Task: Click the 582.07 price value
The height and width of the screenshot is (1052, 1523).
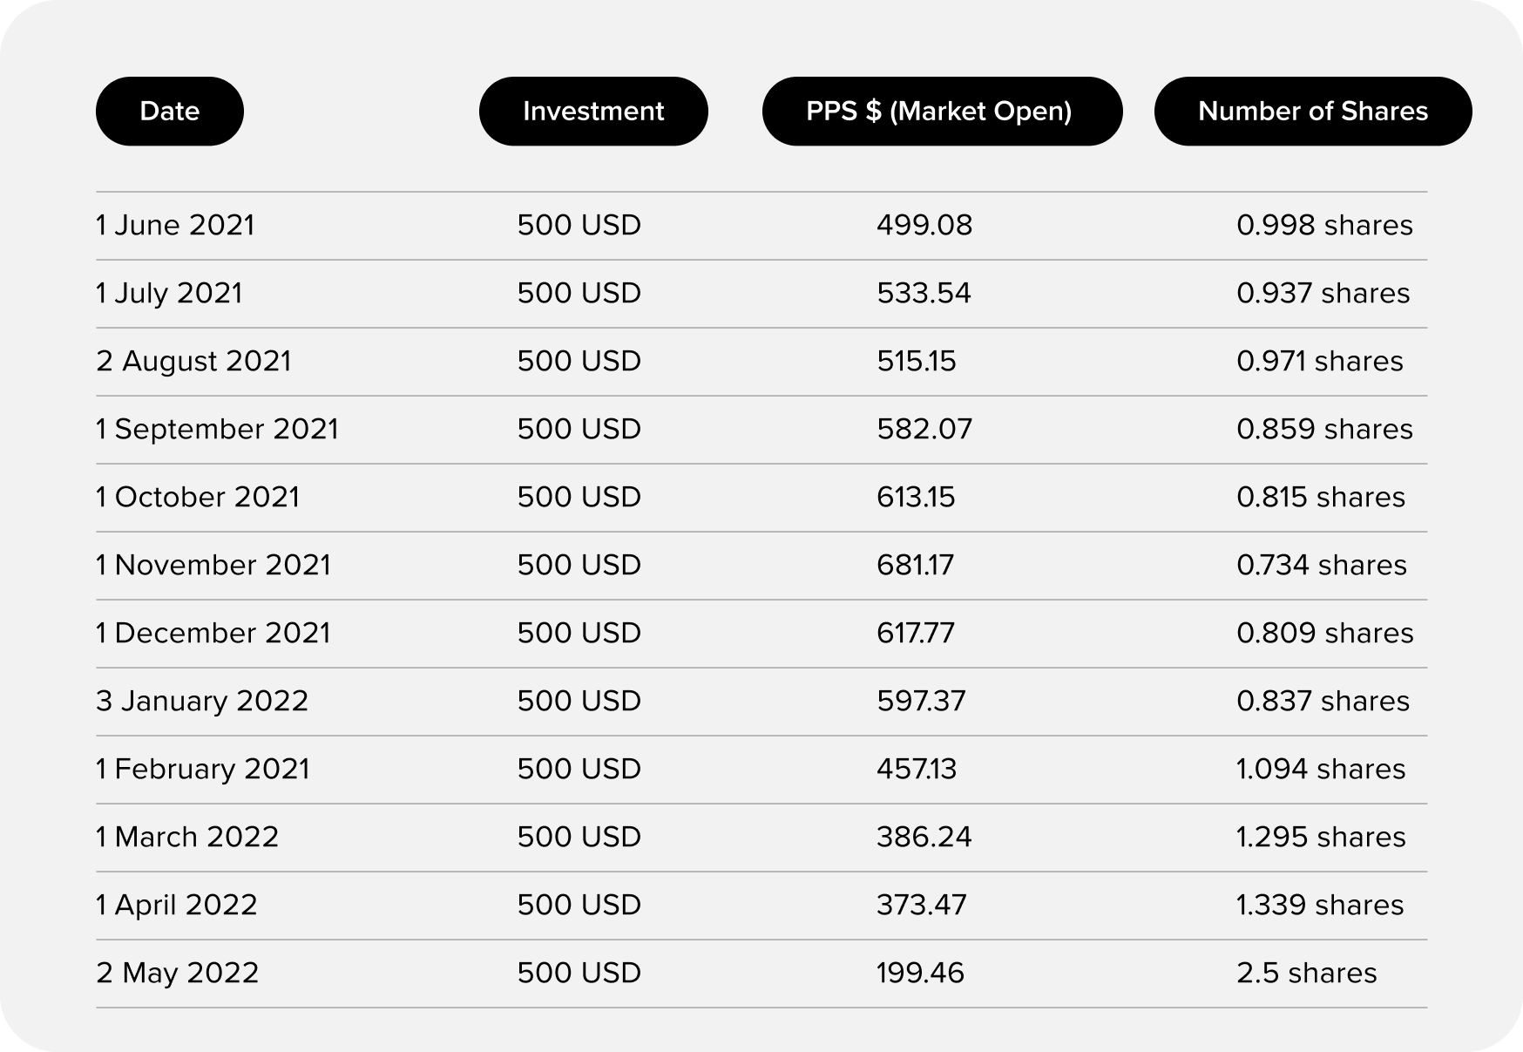Action: [924, 429]
